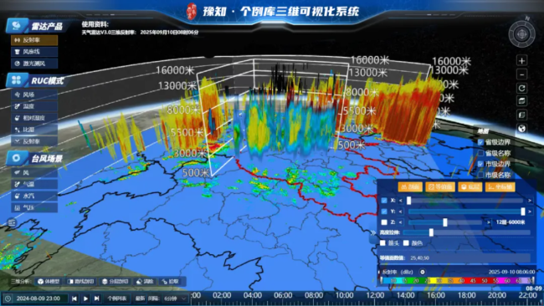Click Z slider right arrow

(x=489, y=222)
